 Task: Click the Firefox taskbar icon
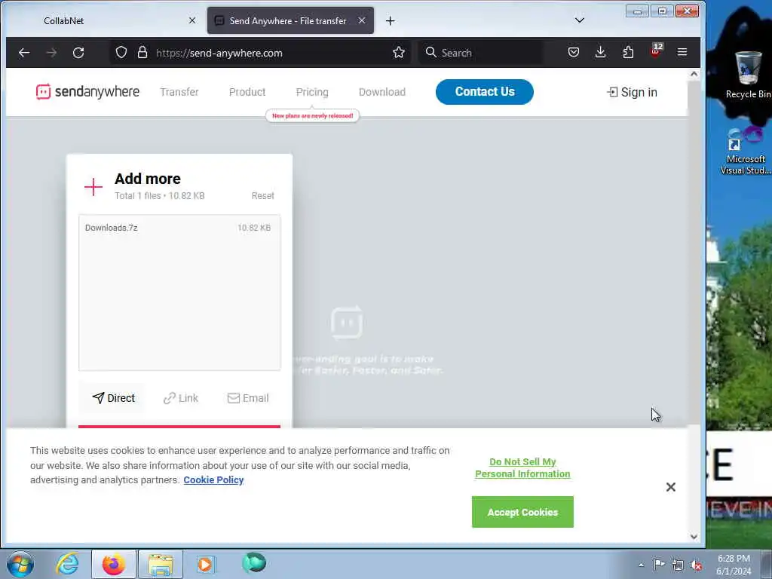[114, 564]
